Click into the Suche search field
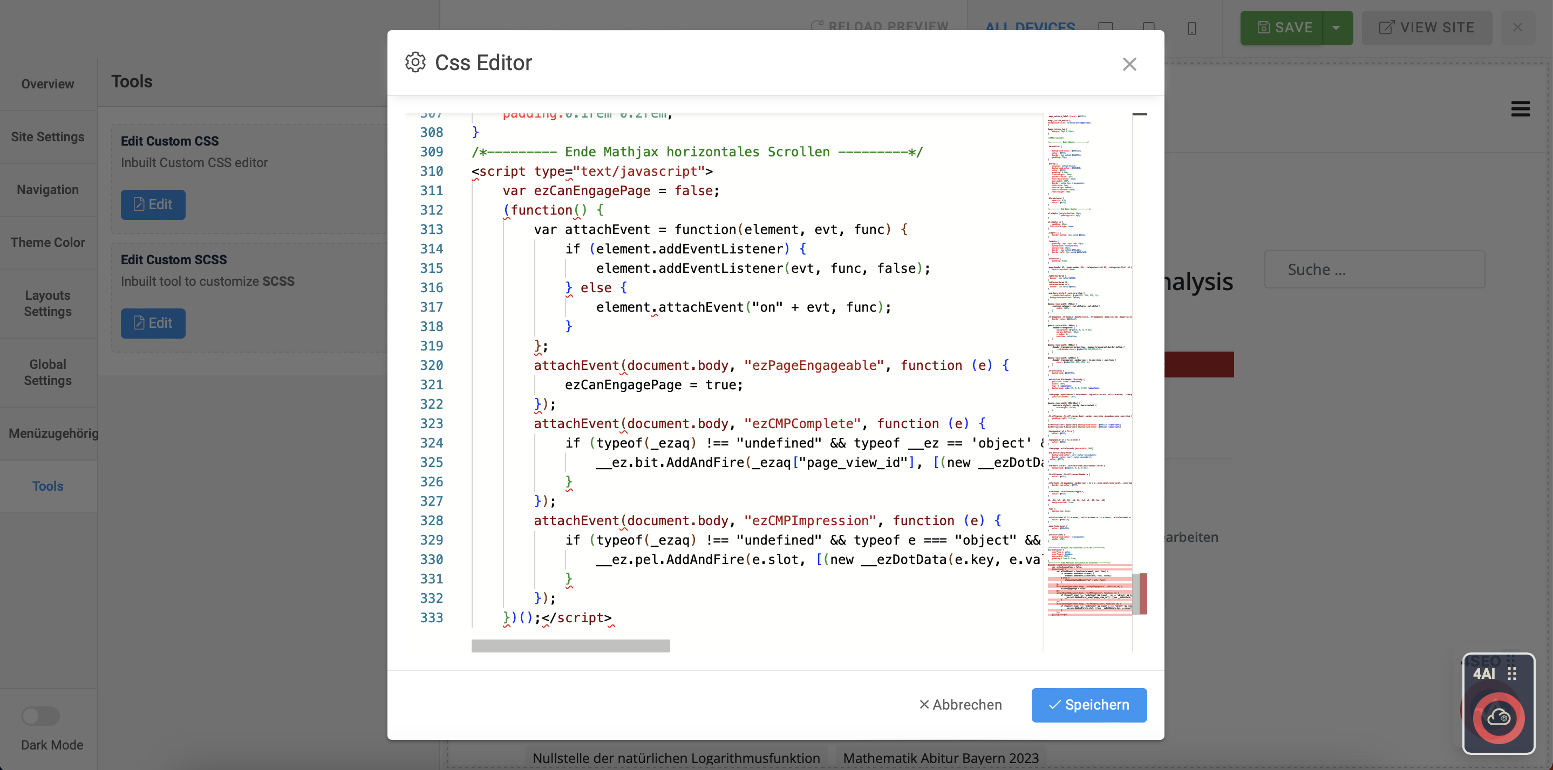The height and width of the screenshot is (770, 1553). click(1374, 269)
